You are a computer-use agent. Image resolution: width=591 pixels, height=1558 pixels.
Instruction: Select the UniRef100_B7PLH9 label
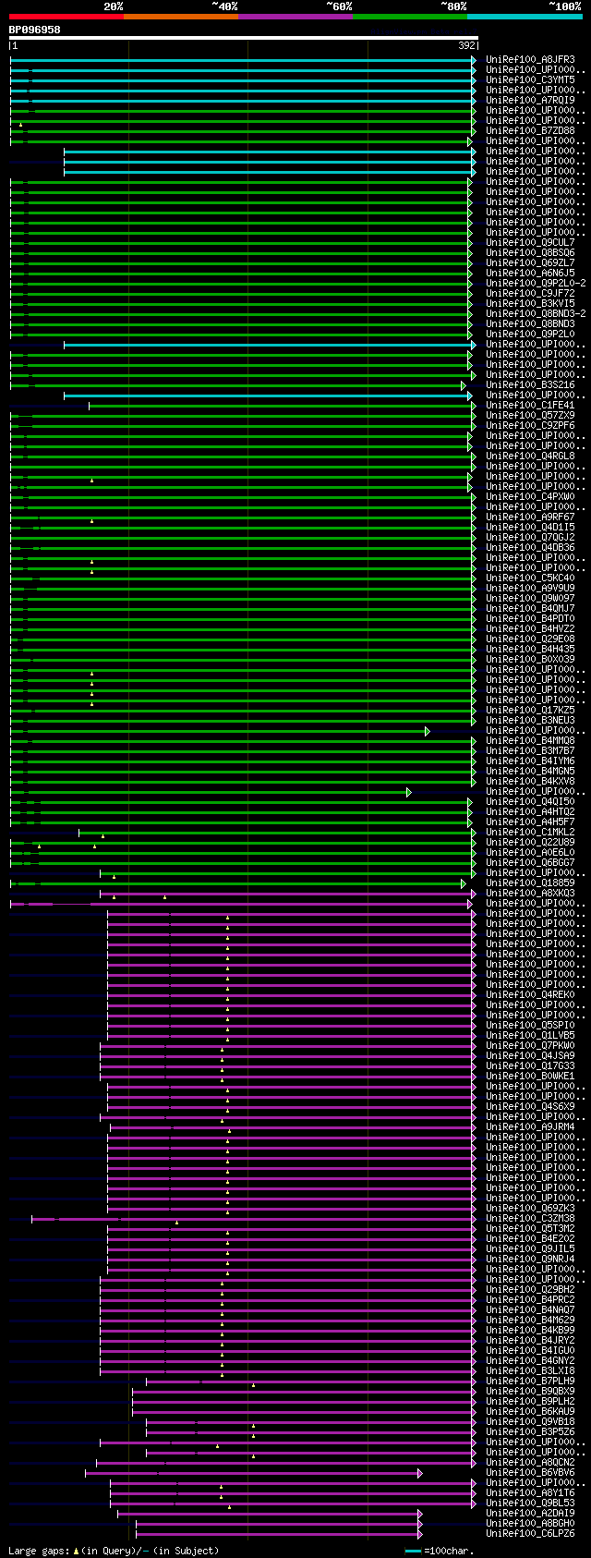(530, 1382)
